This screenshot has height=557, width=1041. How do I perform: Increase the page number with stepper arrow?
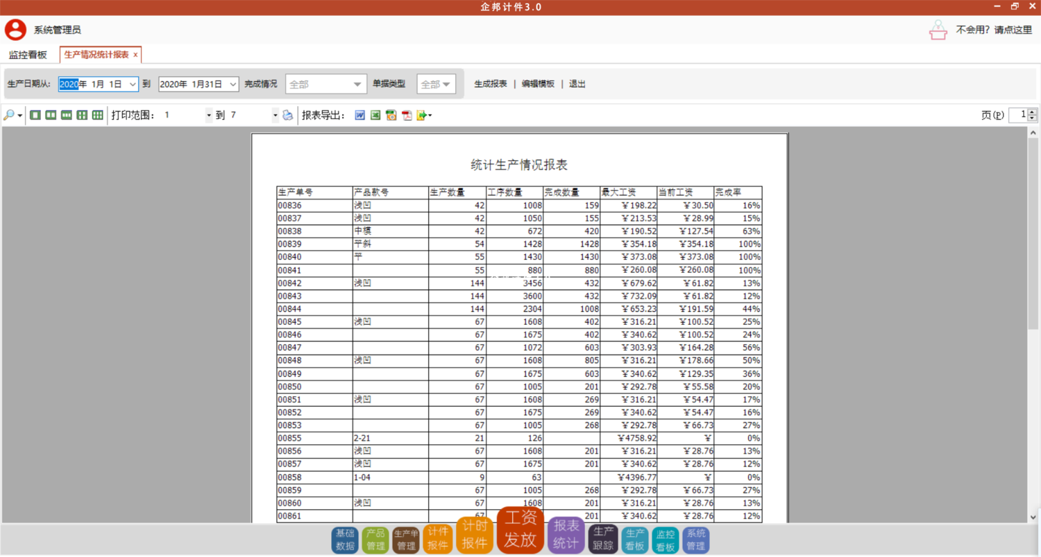click(1032, 112)
